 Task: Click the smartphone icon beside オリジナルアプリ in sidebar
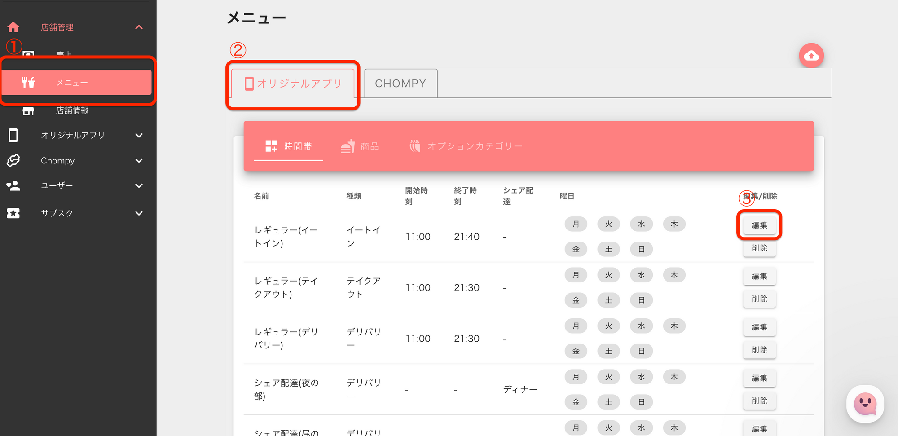tap(13, 135)
